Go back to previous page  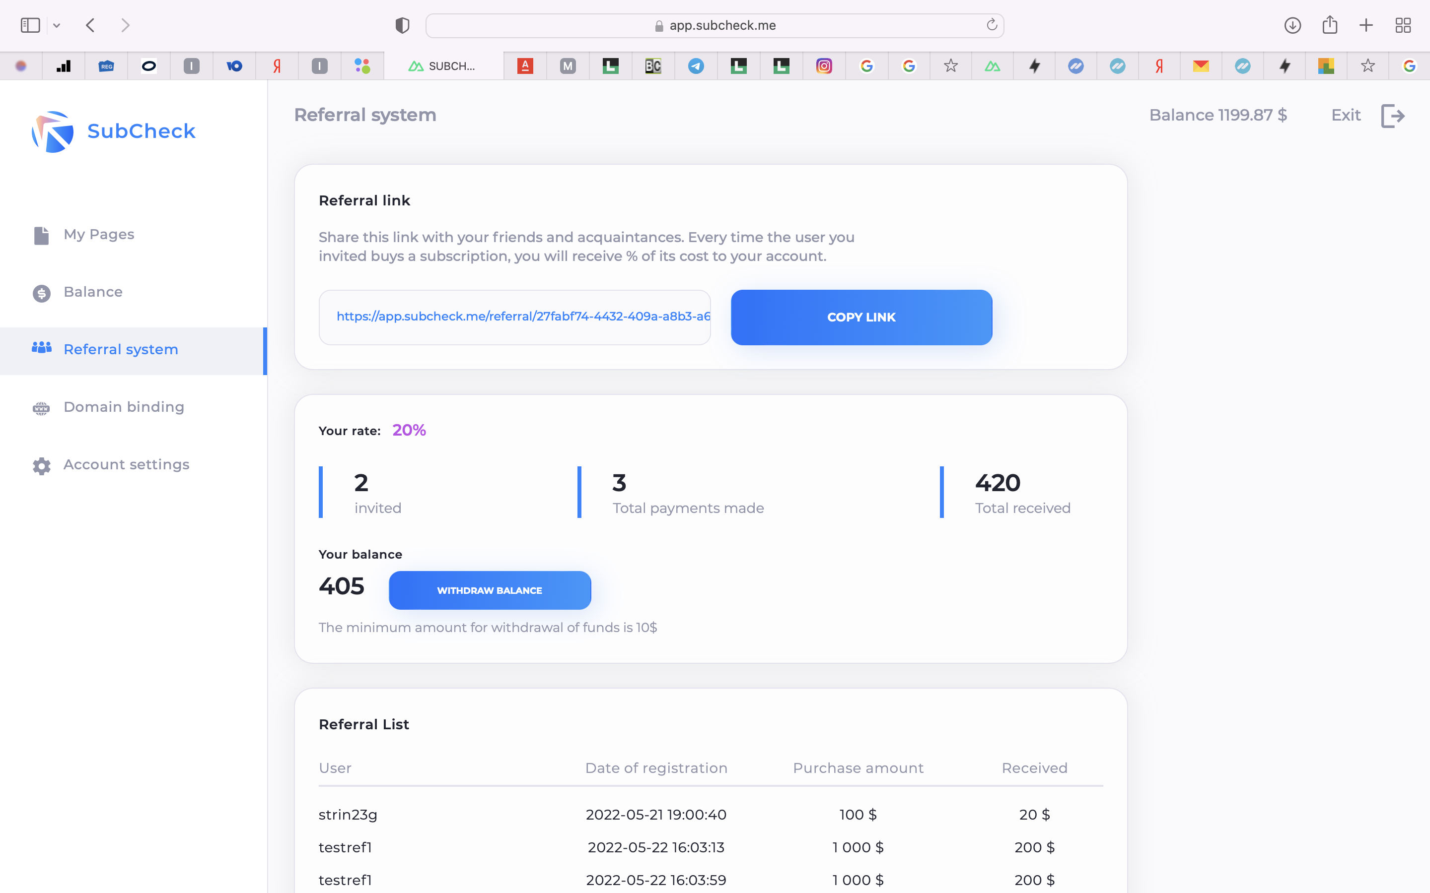(90, 25)
